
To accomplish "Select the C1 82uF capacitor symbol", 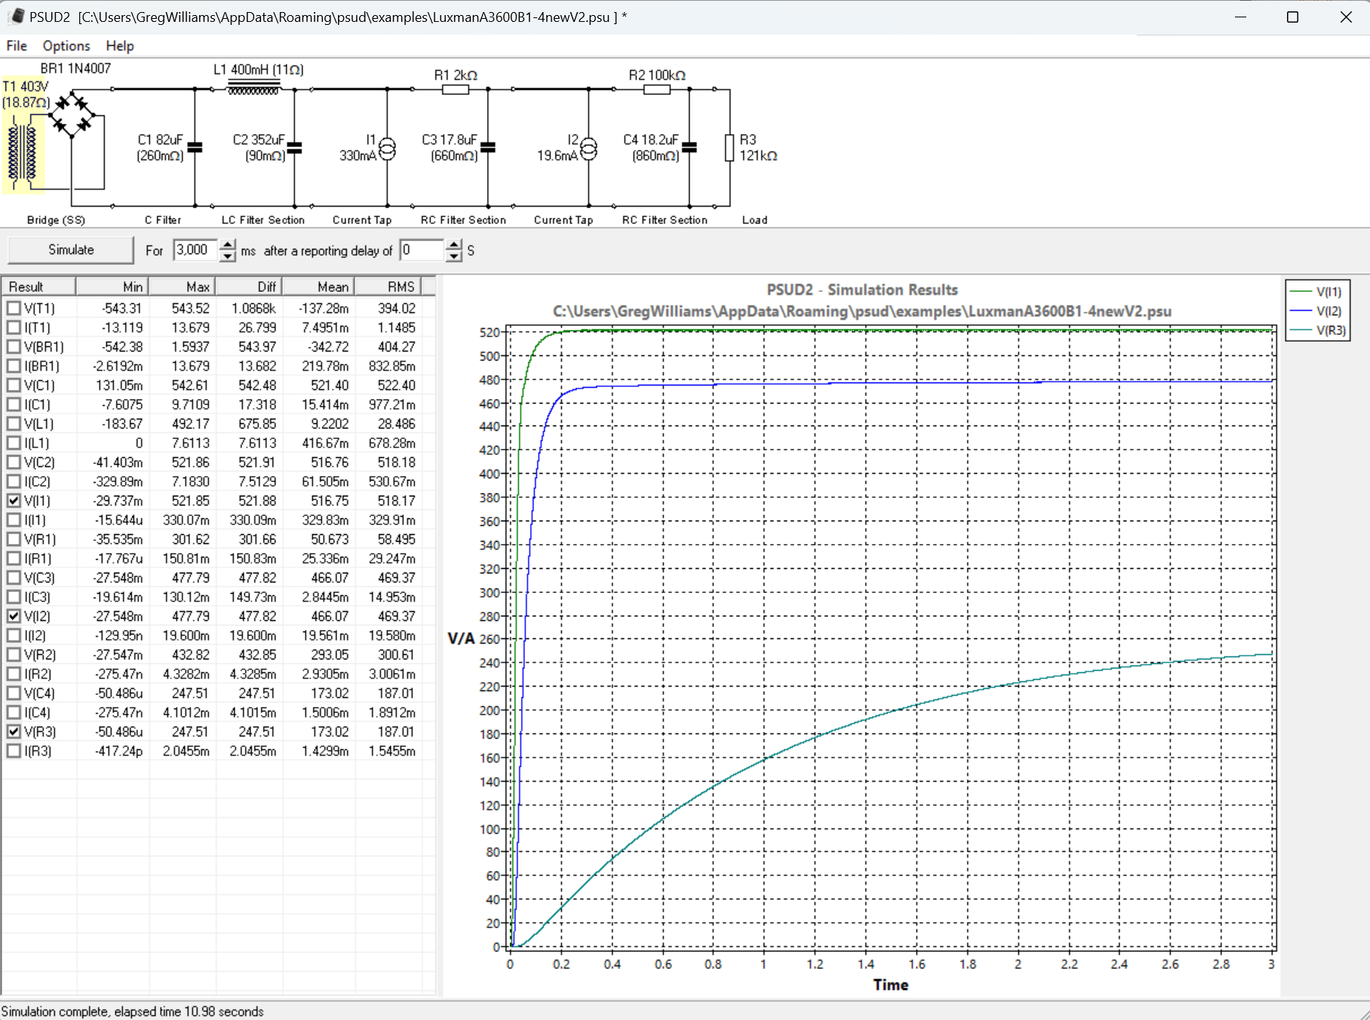I will [x=195, y=148].
